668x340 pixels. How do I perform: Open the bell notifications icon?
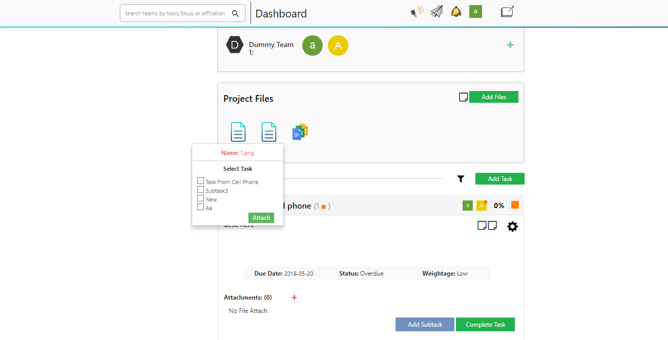coord(456,11)
